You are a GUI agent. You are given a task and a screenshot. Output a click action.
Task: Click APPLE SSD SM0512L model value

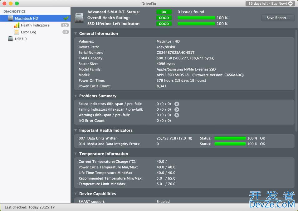(200, 75)
